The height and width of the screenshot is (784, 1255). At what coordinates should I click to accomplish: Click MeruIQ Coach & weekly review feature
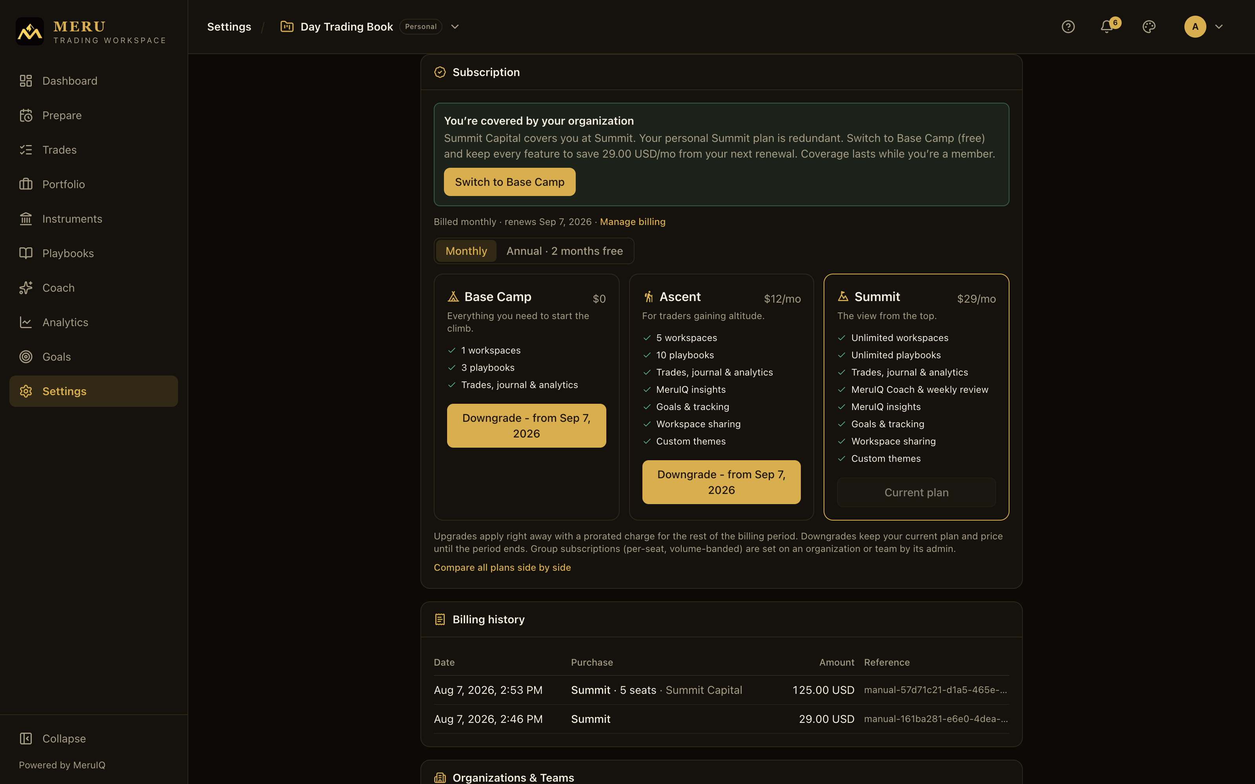[919, 389]
